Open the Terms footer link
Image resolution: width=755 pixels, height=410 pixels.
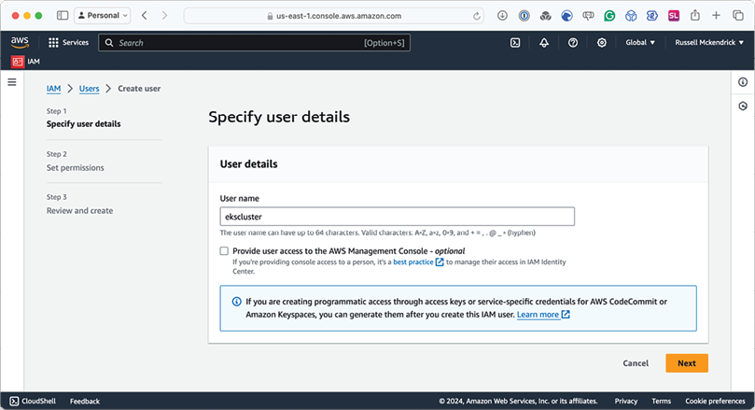tap(661, 402)
